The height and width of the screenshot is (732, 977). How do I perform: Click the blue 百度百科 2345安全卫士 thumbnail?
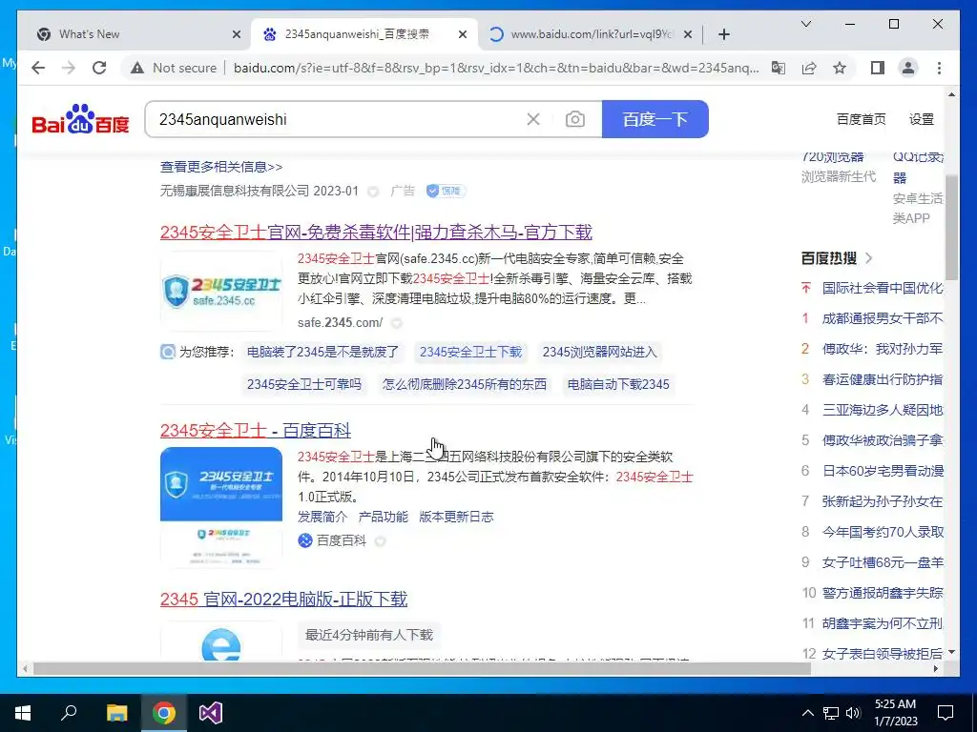click(221, 507)
